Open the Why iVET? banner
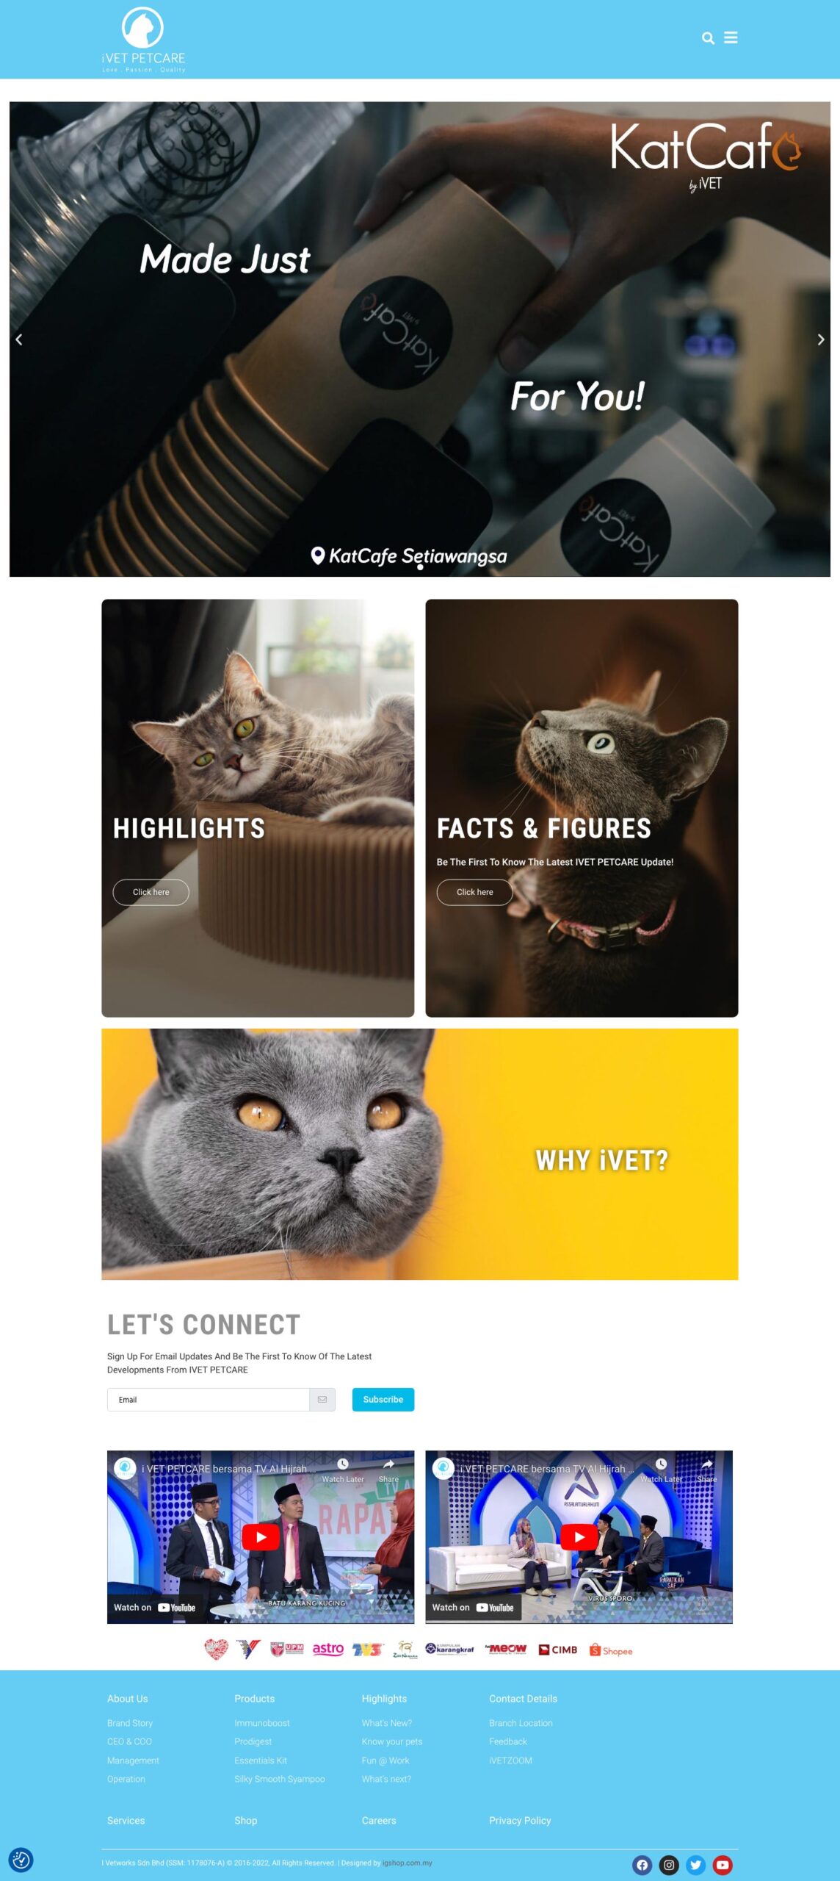The width and height of the screenshot is (840, 1881). [420, 1154]
